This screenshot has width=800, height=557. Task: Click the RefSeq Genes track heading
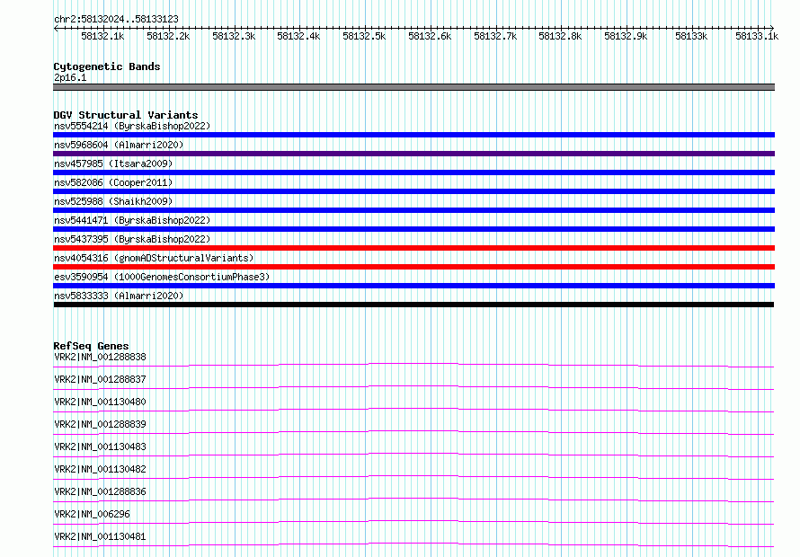92,346
